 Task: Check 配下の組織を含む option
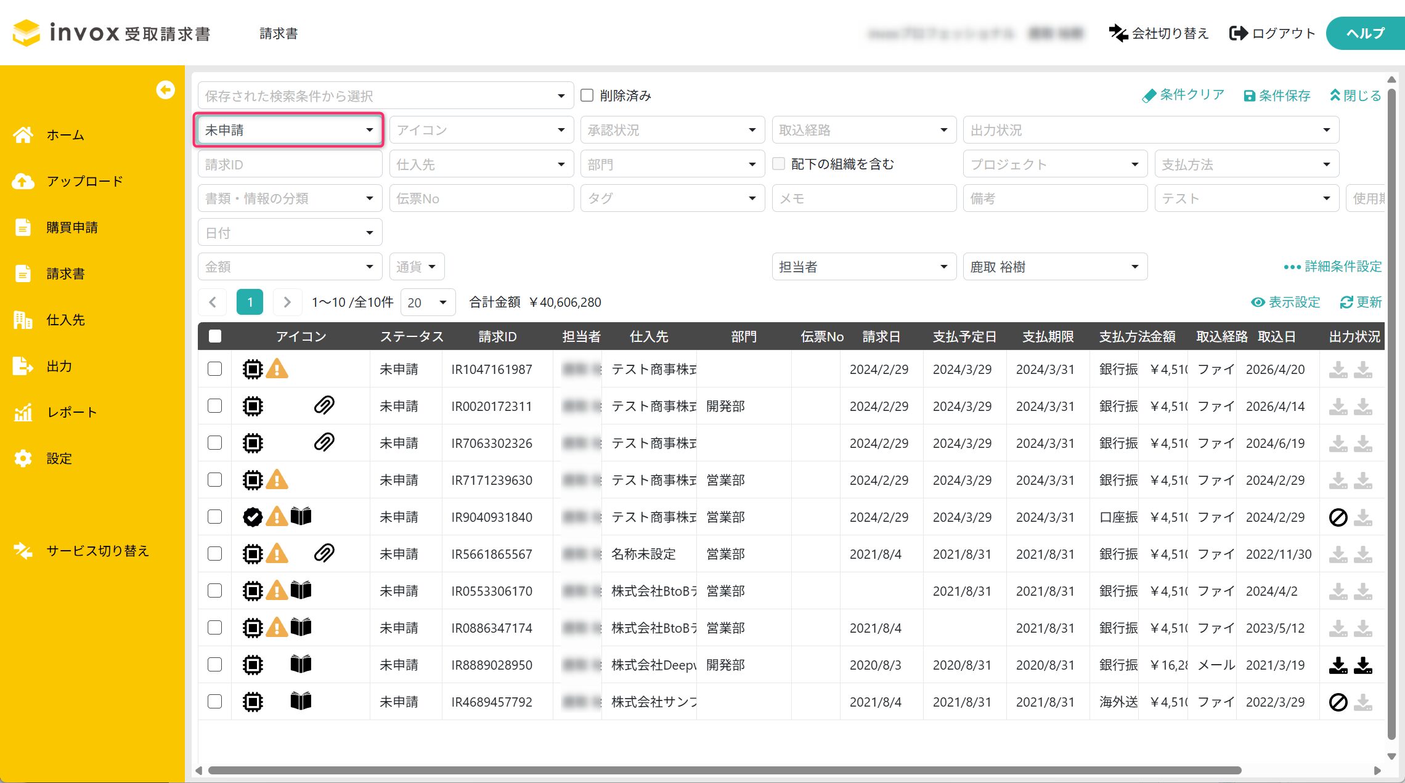pyautogui.click(x=779, y=164)
